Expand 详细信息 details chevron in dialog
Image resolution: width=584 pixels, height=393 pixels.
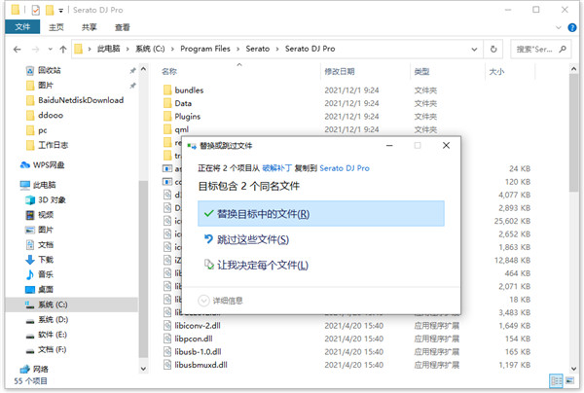[x=203, y=301]
